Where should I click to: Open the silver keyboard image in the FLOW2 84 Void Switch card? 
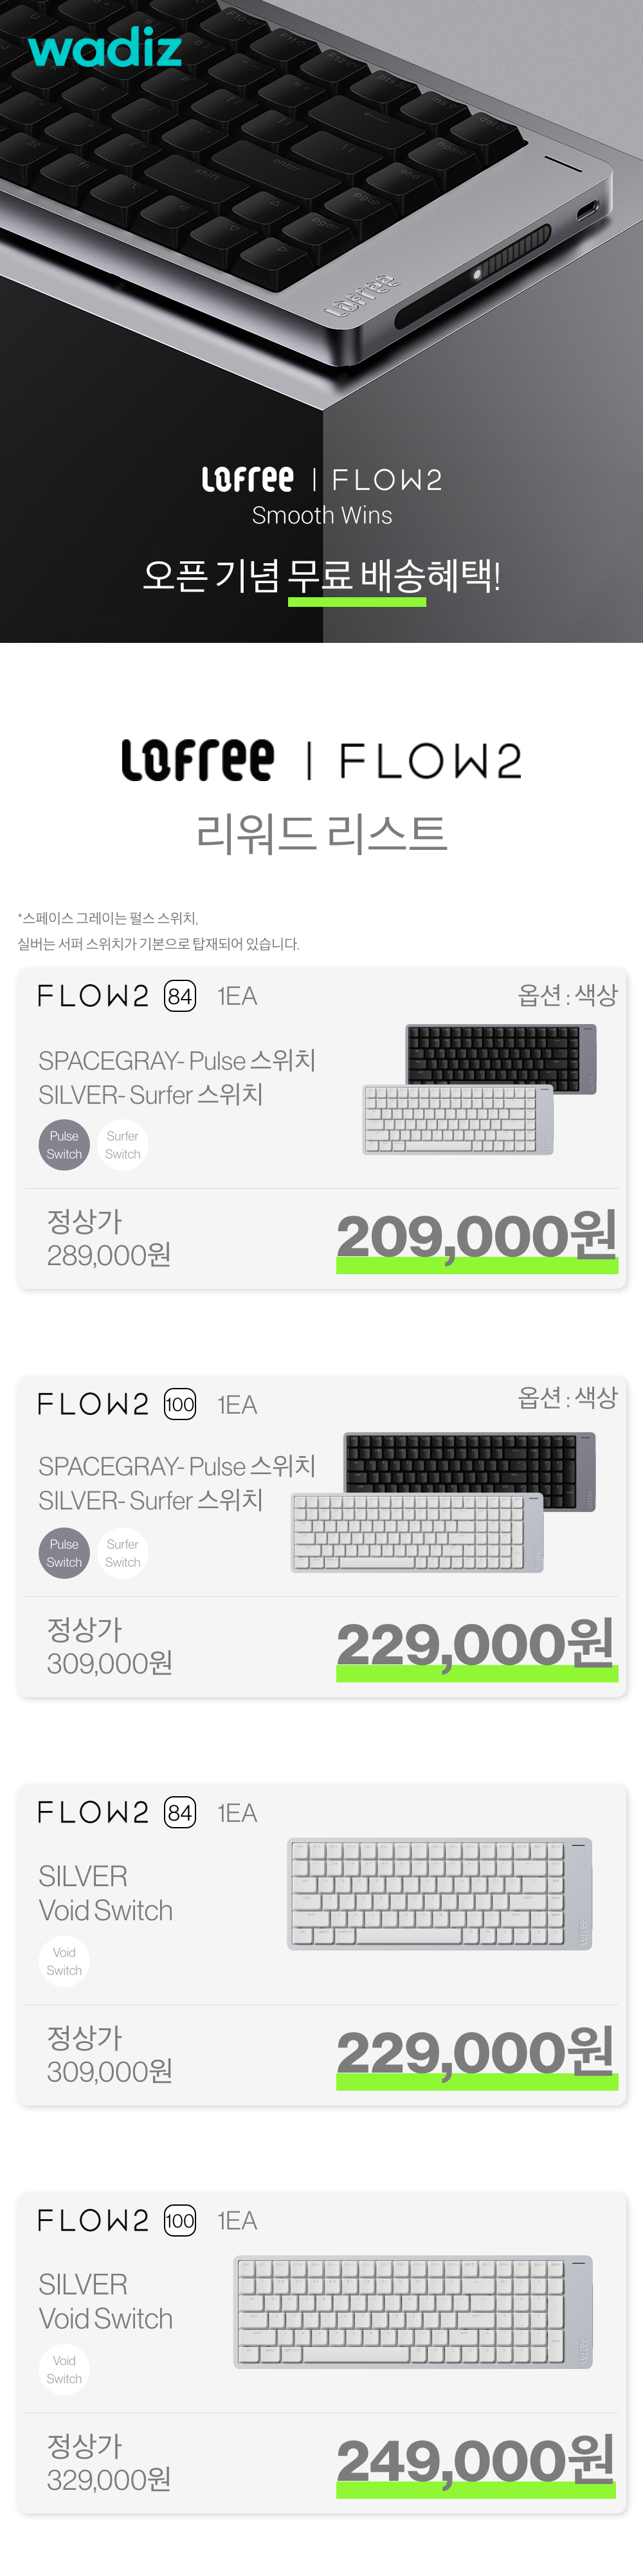(440, 1893)
